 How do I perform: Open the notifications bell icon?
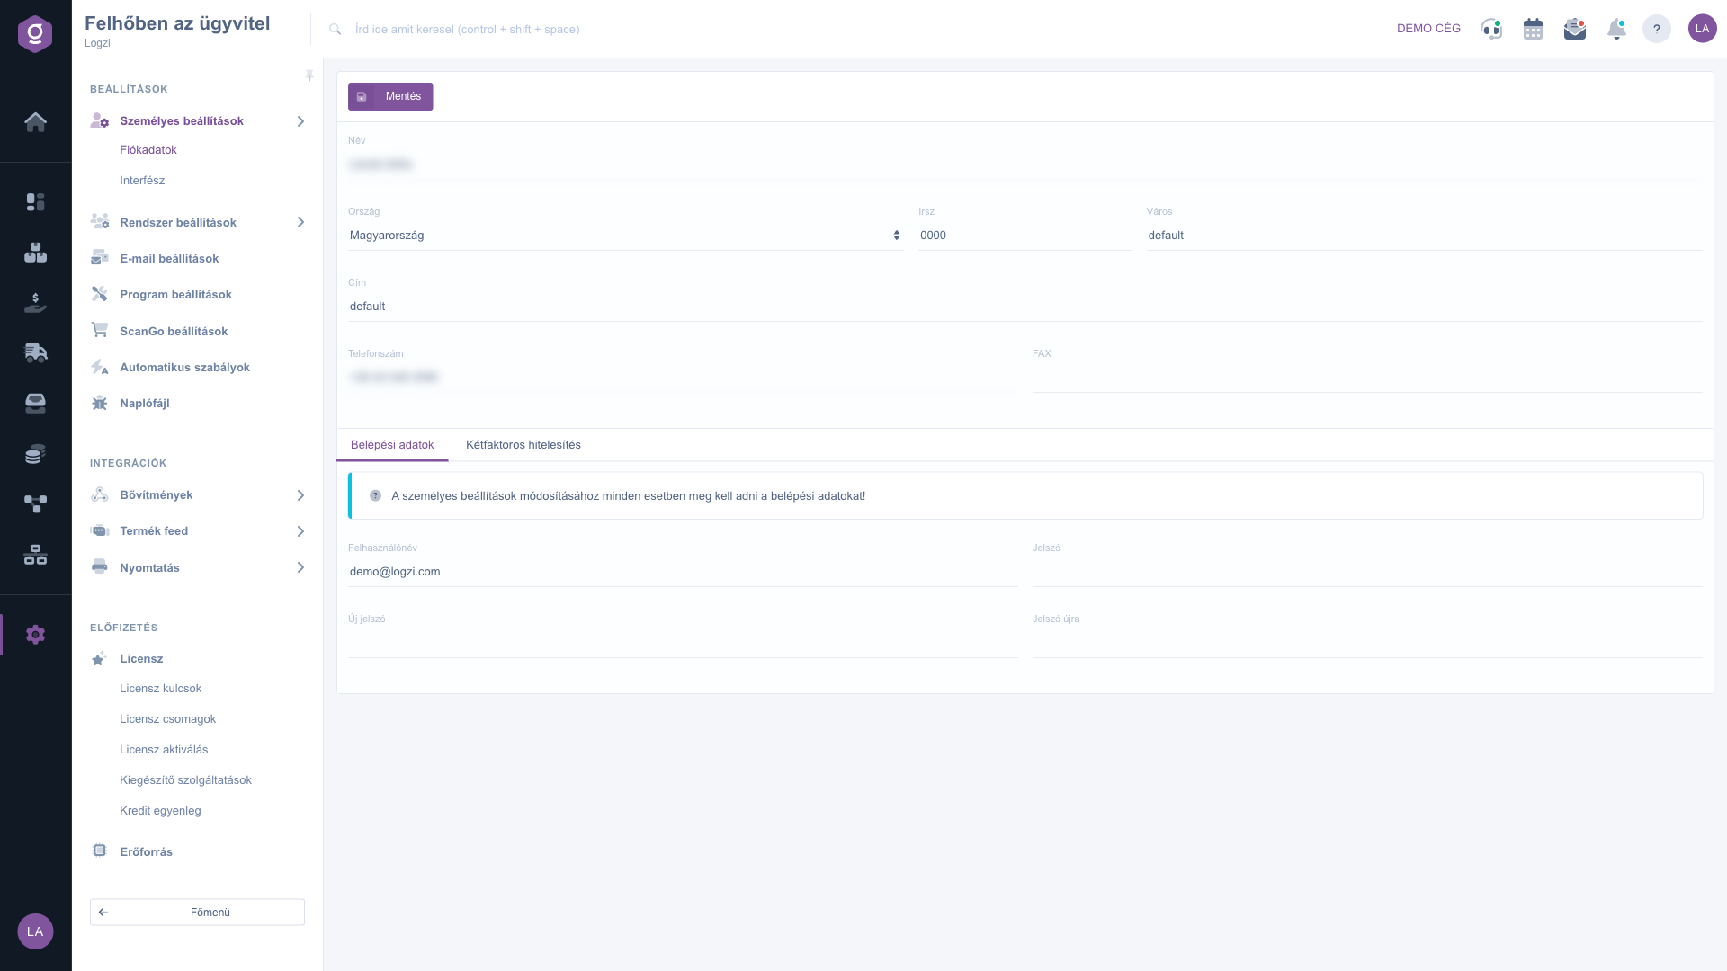click(x=1616, y=29)
